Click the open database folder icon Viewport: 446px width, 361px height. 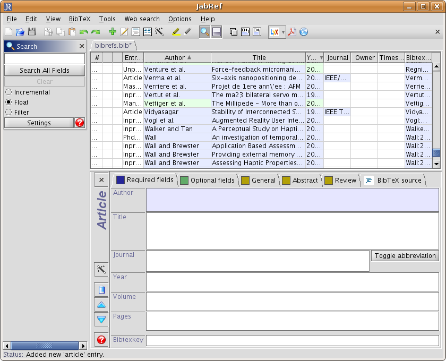[20, 32]
